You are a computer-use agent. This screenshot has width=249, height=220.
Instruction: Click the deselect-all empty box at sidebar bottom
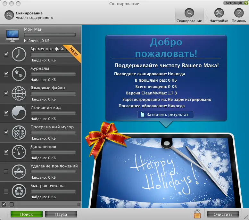pos(12,204)
